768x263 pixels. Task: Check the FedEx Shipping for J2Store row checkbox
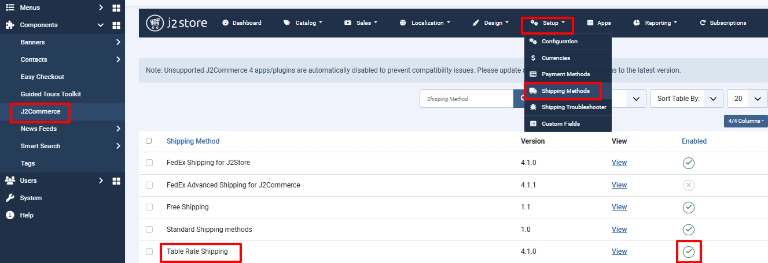(x=149, y=163)
